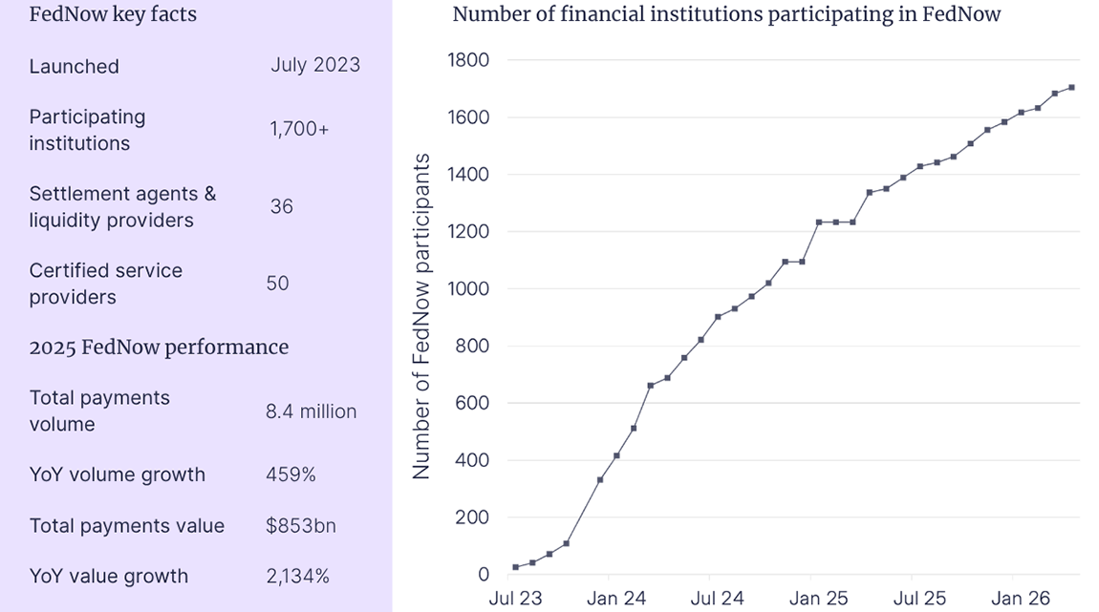Click the 'Certified service providers' label

105,284
